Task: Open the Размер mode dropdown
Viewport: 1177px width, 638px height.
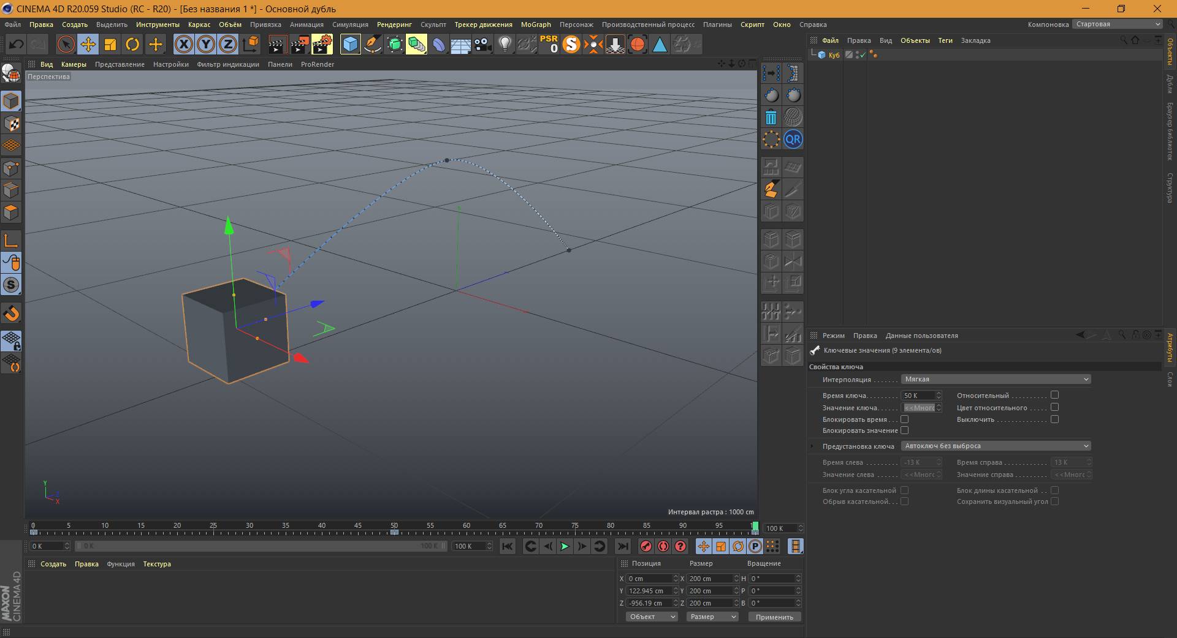Action: tap(712, 617)
